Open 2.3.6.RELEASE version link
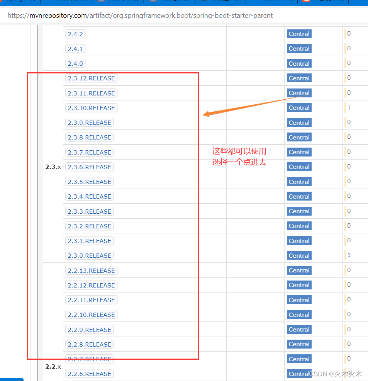368x381 pixels. click(89, 167)
